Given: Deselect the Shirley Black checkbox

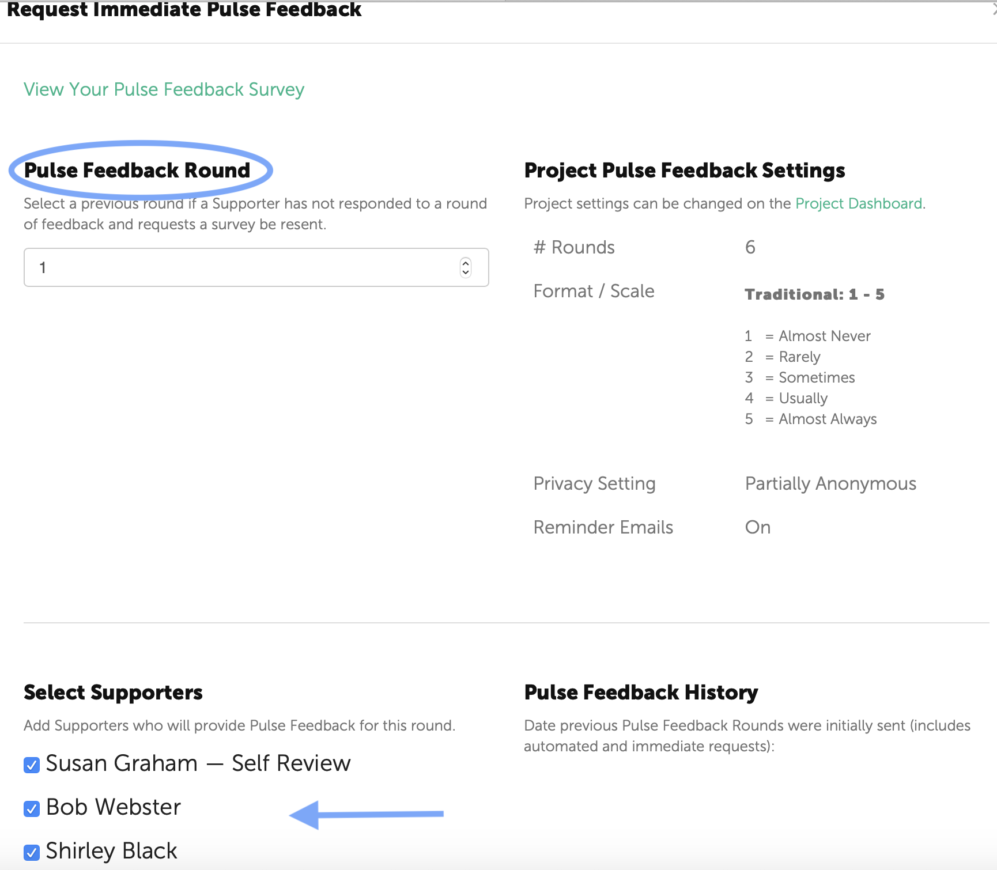Looking at the screenshot, I should [x=32, y=852].
